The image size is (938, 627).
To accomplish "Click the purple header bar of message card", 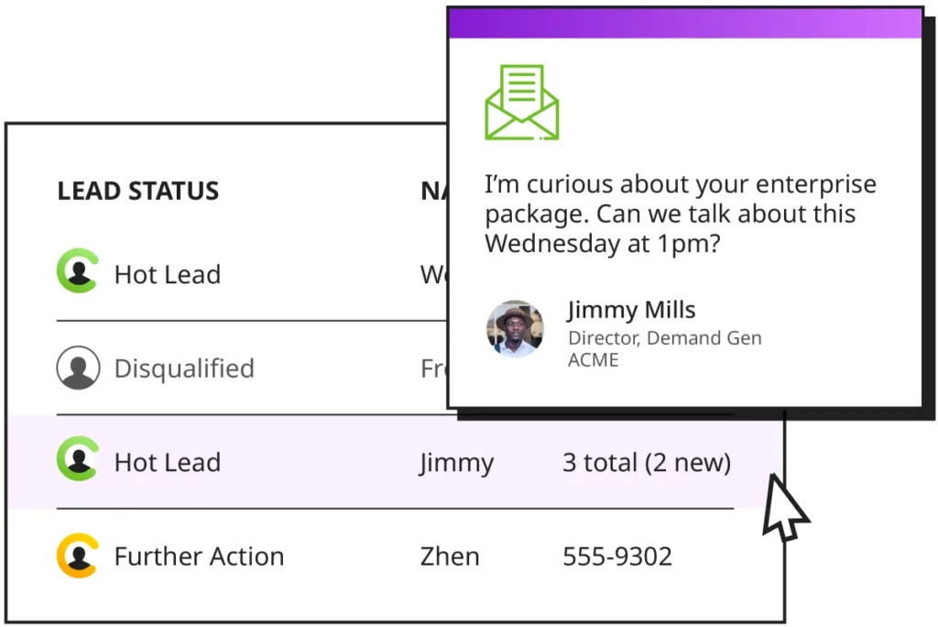I will pos(685,23).
